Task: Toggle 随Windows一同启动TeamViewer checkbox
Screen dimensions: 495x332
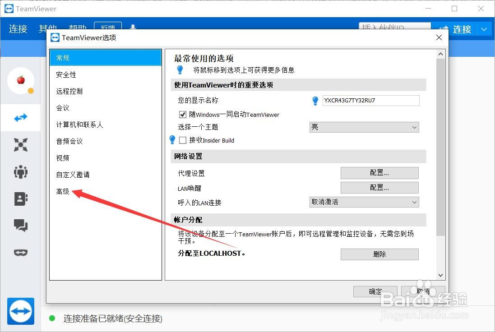Action: (x=182, y=114)
